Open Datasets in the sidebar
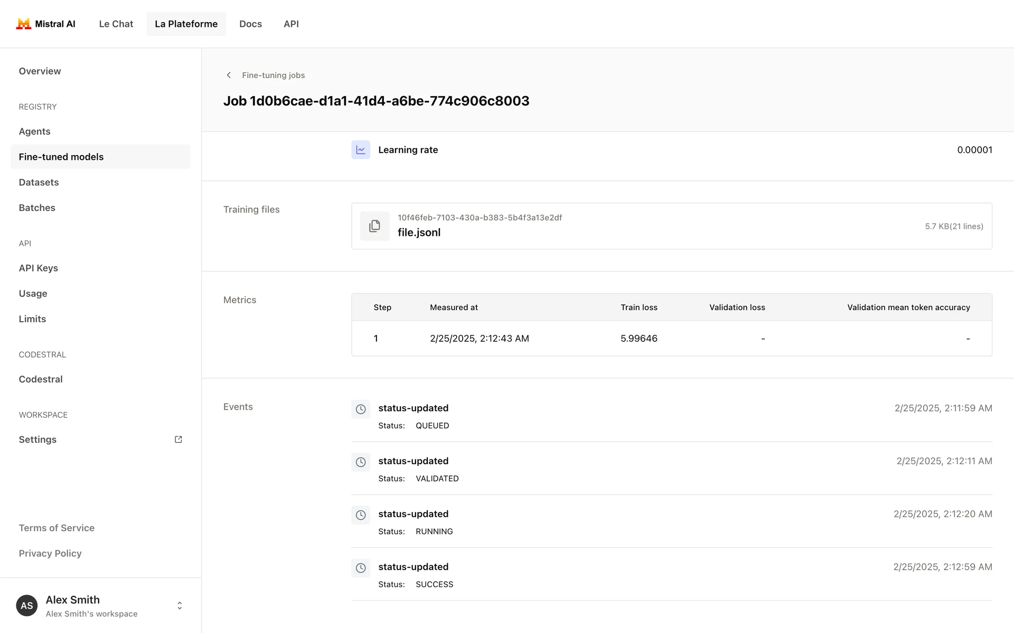1014x633 pixels. 39,183
